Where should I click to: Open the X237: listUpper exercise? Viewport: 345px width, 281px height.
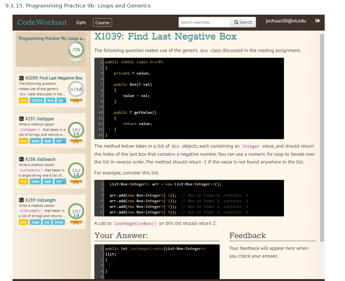40,119
